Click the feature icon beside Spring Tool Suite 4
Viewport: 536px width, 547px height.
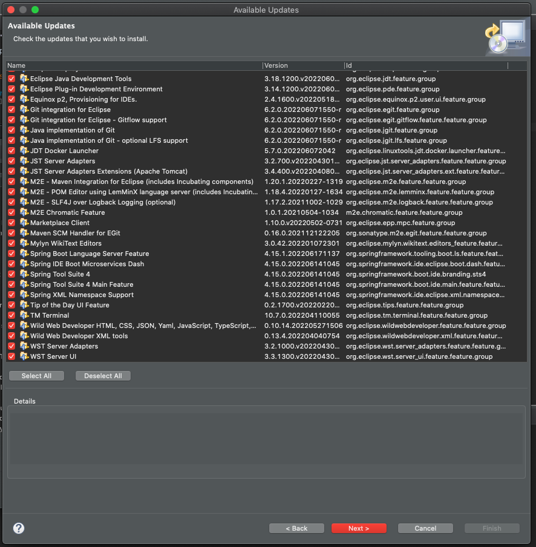click(x=24, y=274)
